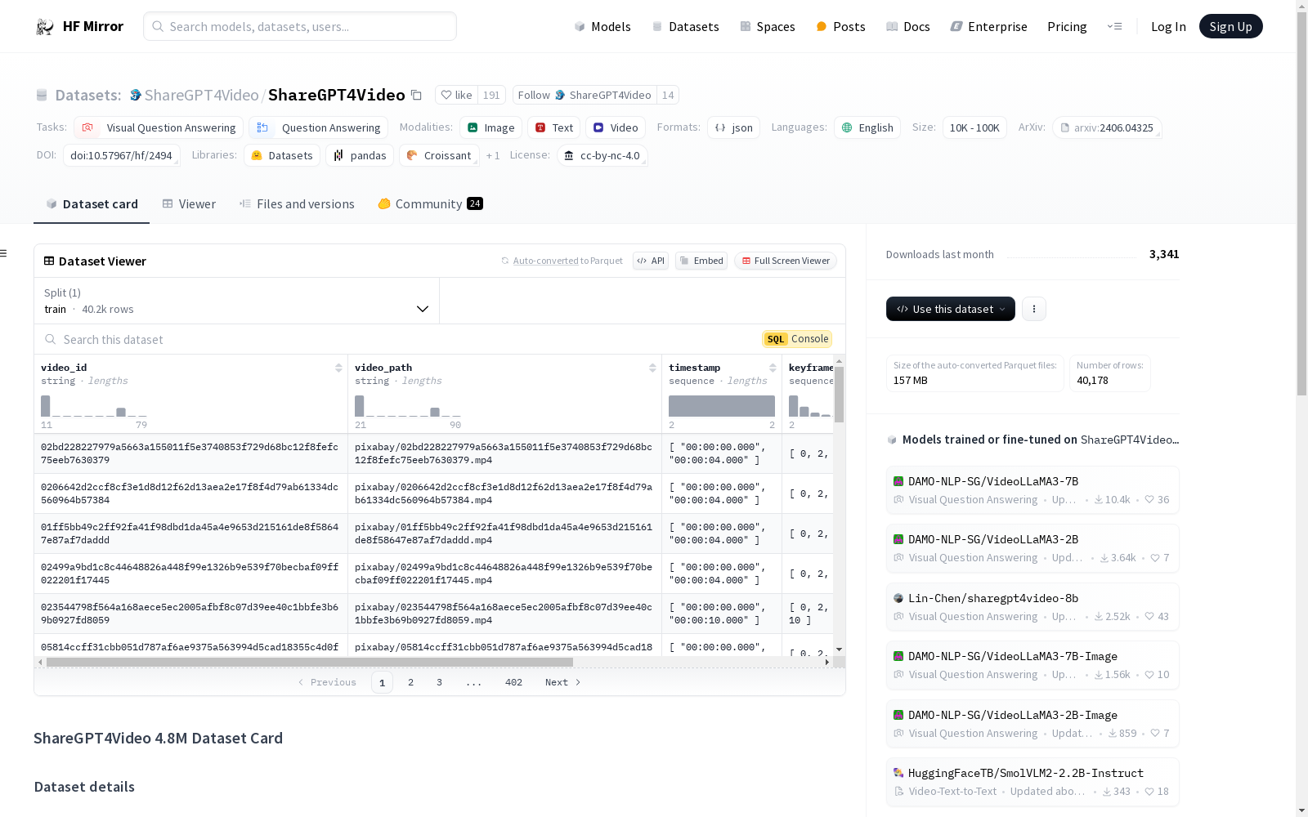The height and width of the screenshot is (817, 1308).
Task: Sort the timestamp column using its sort arrows
Action: pyautogui.click(x=773, y=368)
